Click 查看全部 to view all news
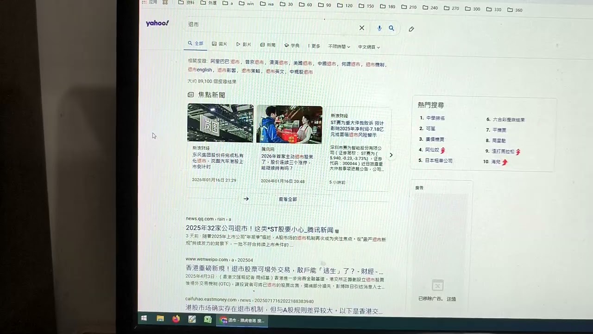This screenshot has width=593, height=334. [288, 199]
